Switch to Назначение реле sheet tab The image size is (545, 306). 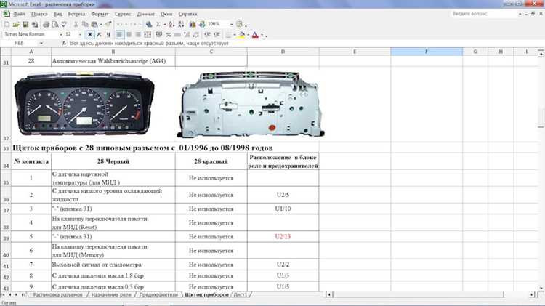click(x=111, y=294)
